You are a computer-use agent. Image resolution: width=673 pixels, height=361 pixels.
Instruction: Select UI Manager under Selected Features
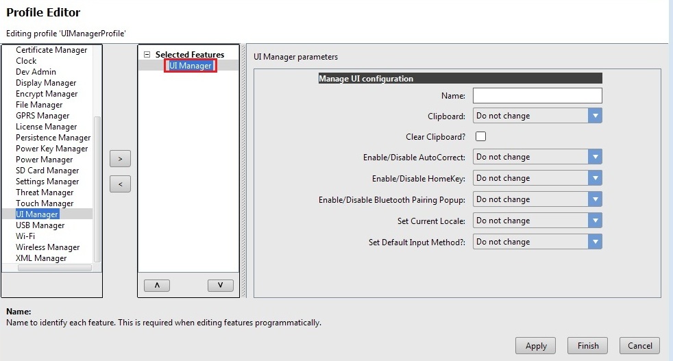pyautogui.click(x=191, y=66)
